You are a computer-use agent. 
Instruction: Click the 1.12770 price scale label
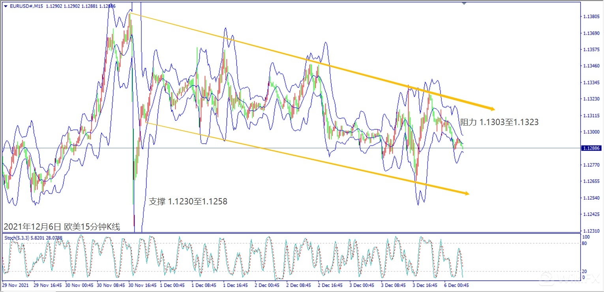click(591, 165)
